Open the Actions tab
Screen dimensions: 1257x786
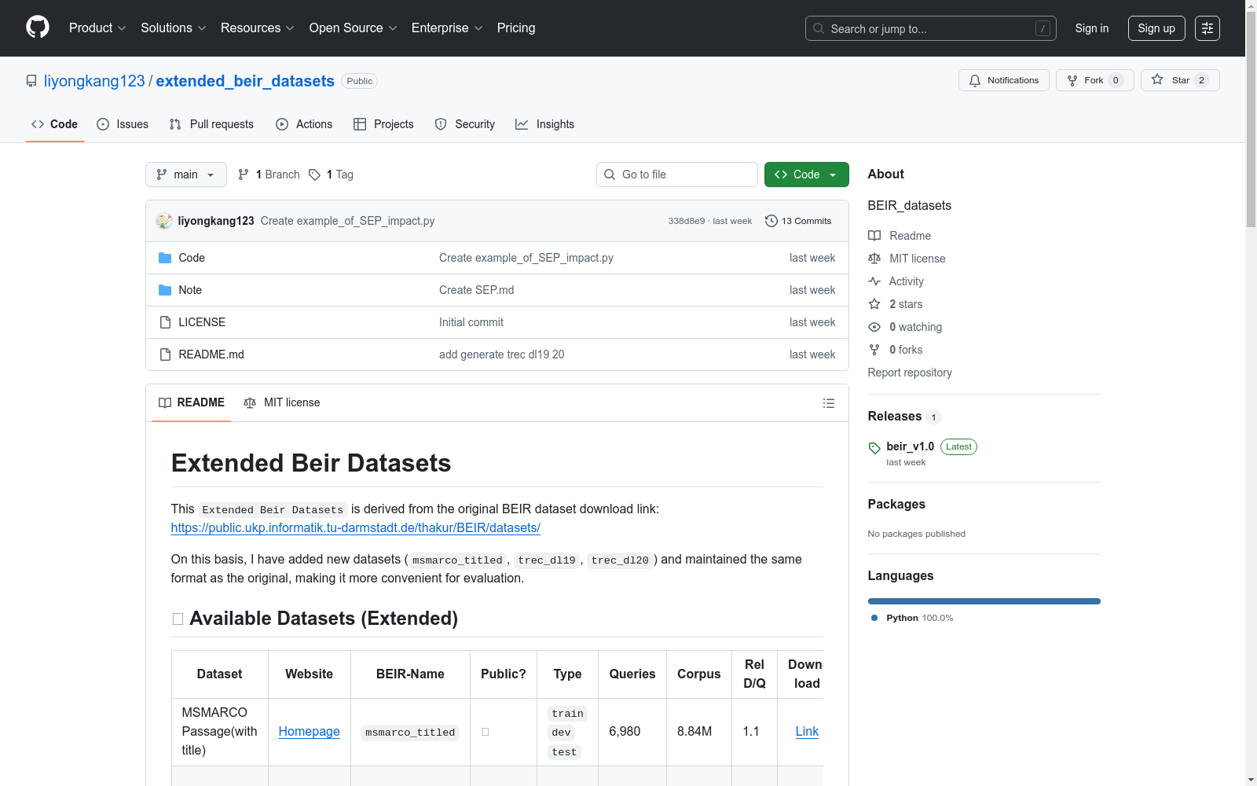[304, 124]
